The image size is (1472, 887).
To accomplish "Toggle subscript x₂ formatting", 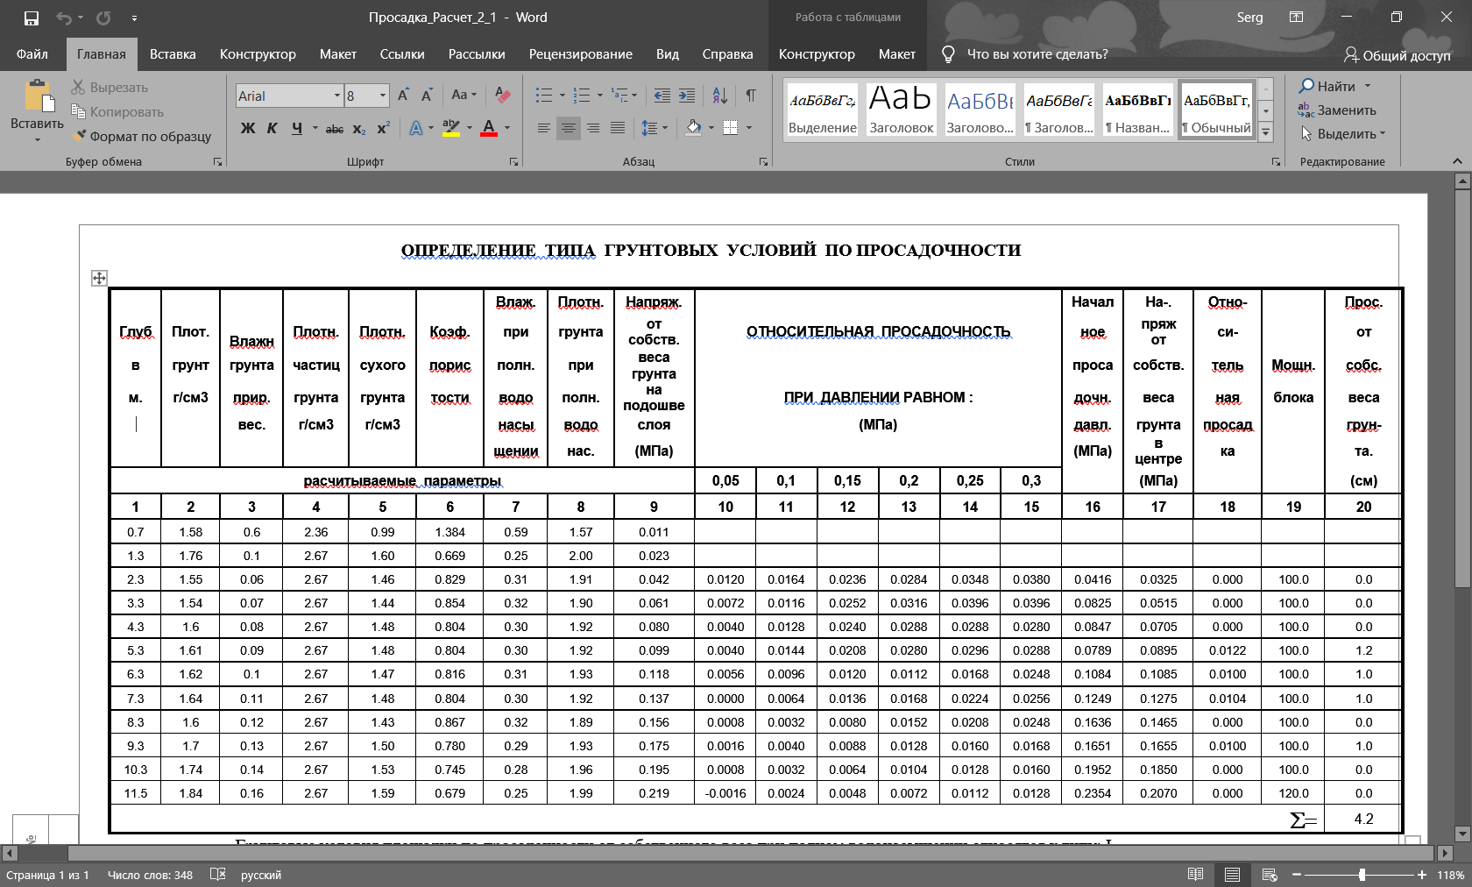I will pyautogui.click(x=359, y=128).
